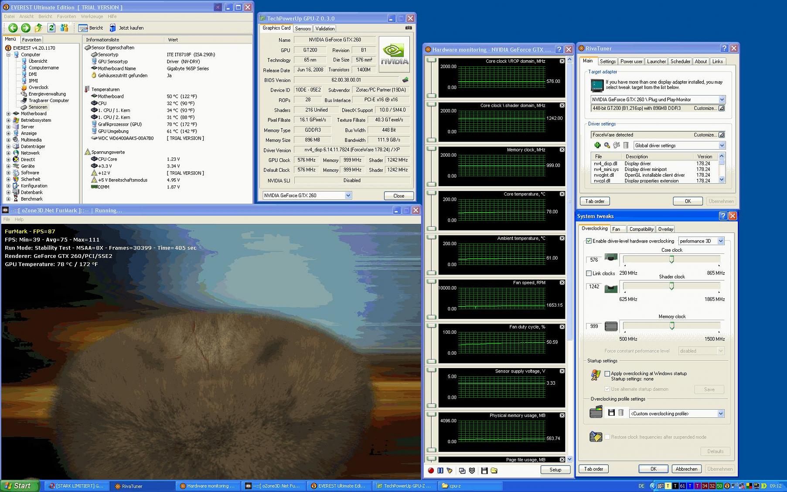
Task: Switch to the System tweaks Fan tab
Action: click(x=616, y=229)
